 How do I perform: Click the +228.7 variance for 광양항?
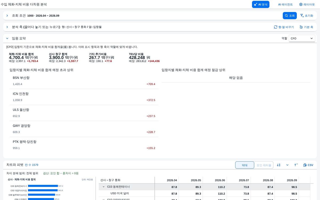coord(151,132)
